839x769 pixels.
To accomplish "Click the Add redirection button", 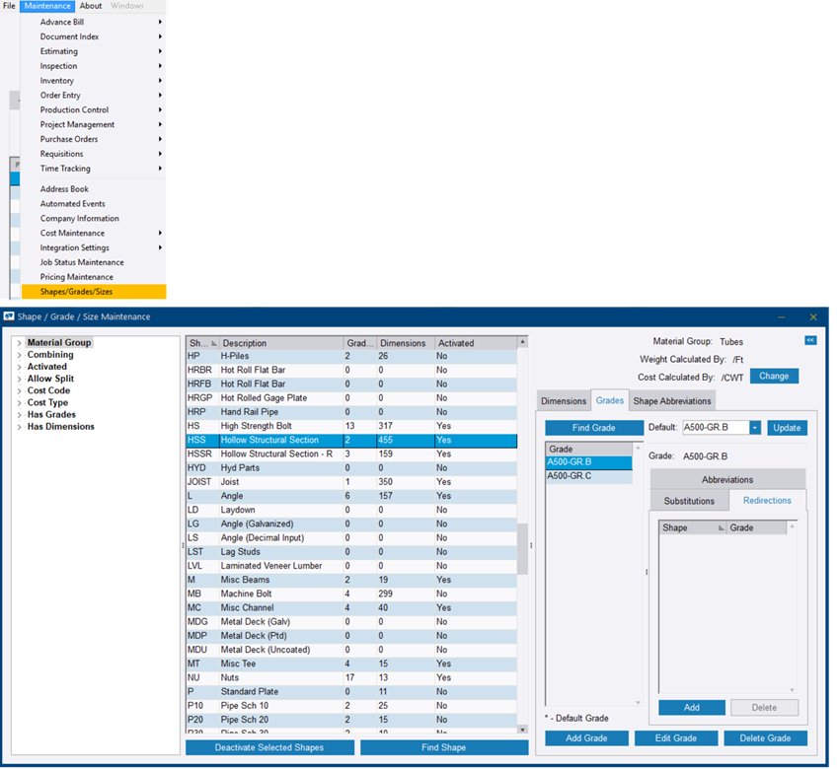I will (691, 708).
